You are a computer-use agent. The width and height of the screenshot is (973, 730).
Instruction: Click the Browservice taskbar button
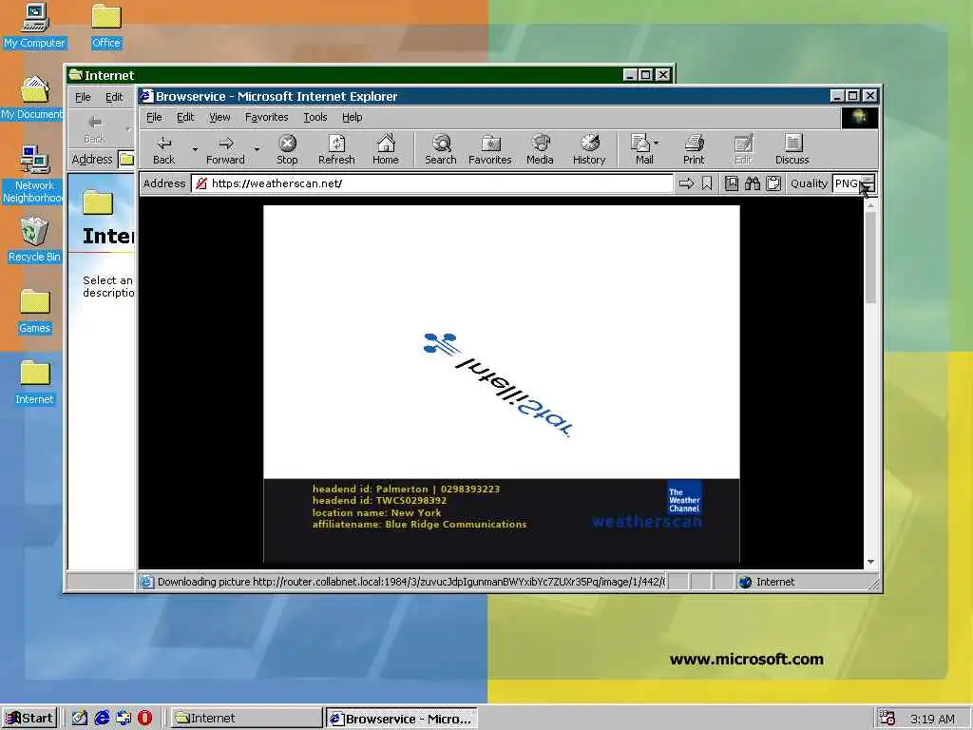(x=402, y=719)
